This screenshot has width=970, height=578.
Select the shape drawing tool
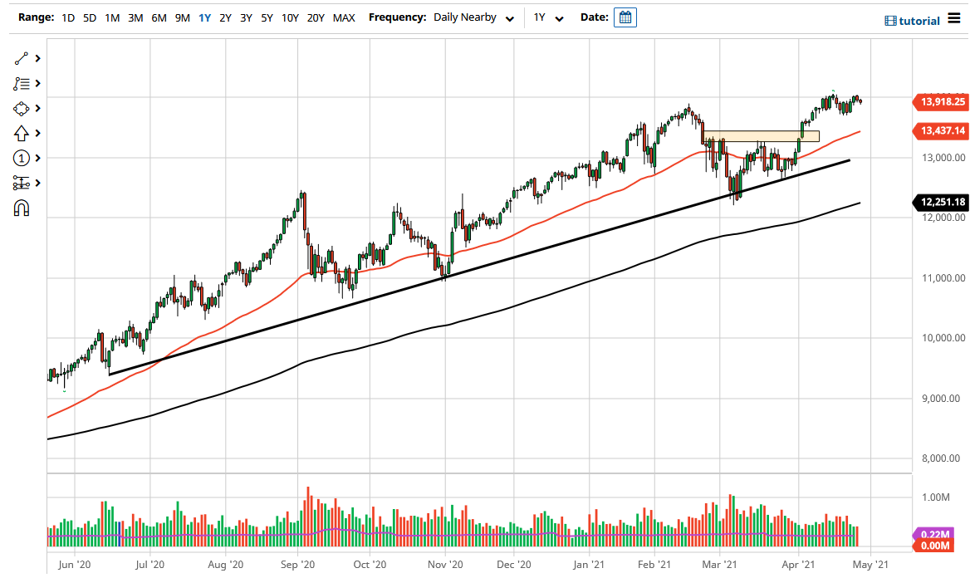pyautogui.click(x=22, y=108)
